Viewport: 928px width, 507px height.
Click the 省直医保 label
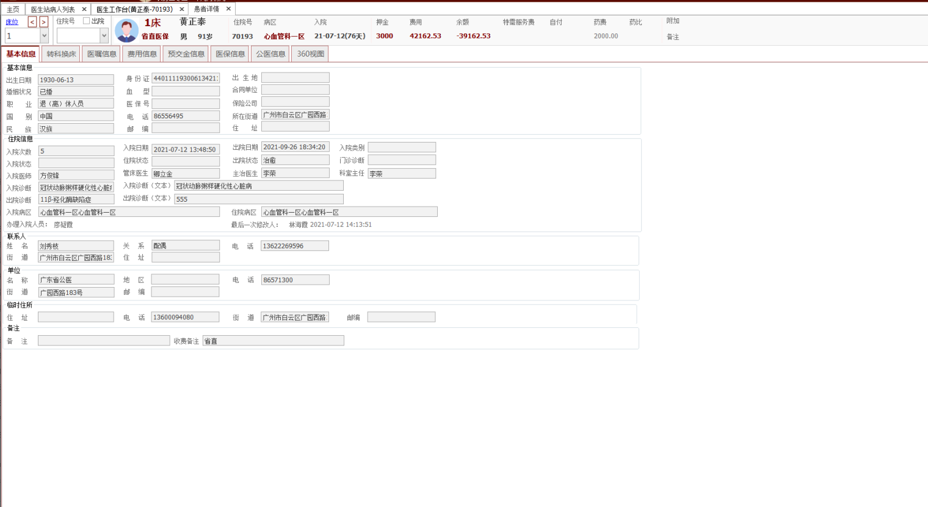point(155,37)
